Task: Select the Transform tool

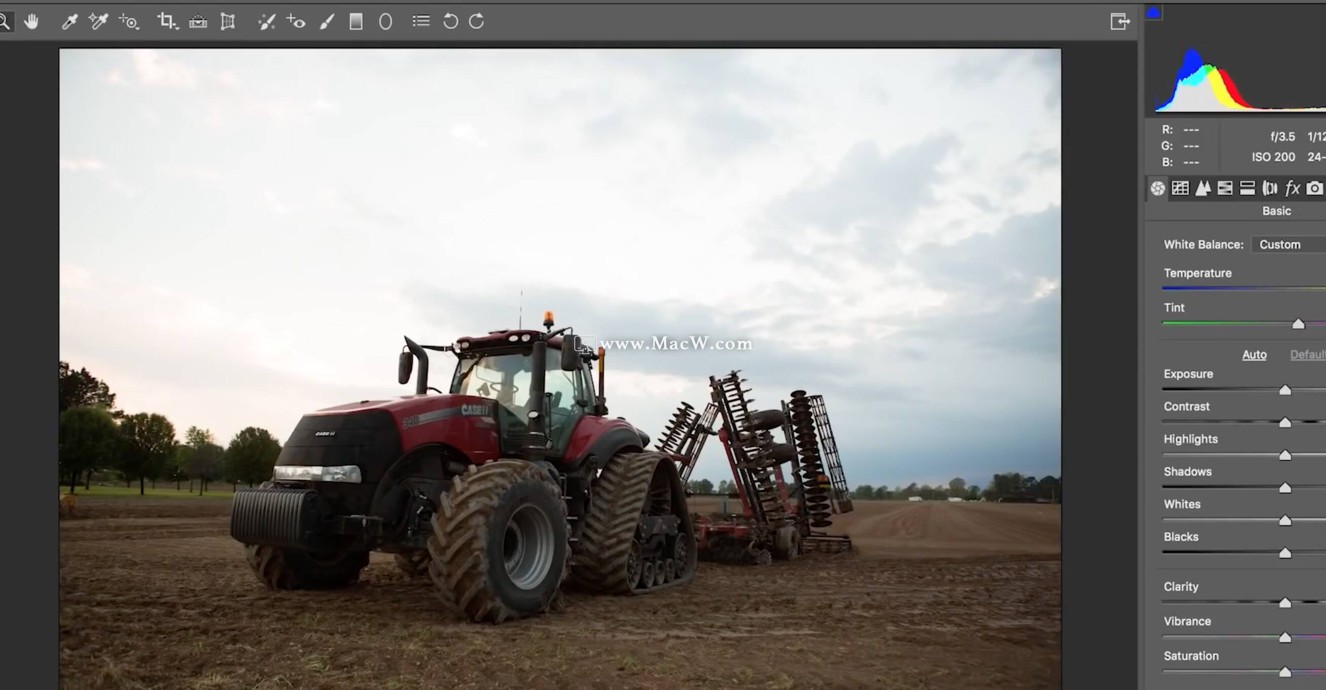Action: coord(228,22)
